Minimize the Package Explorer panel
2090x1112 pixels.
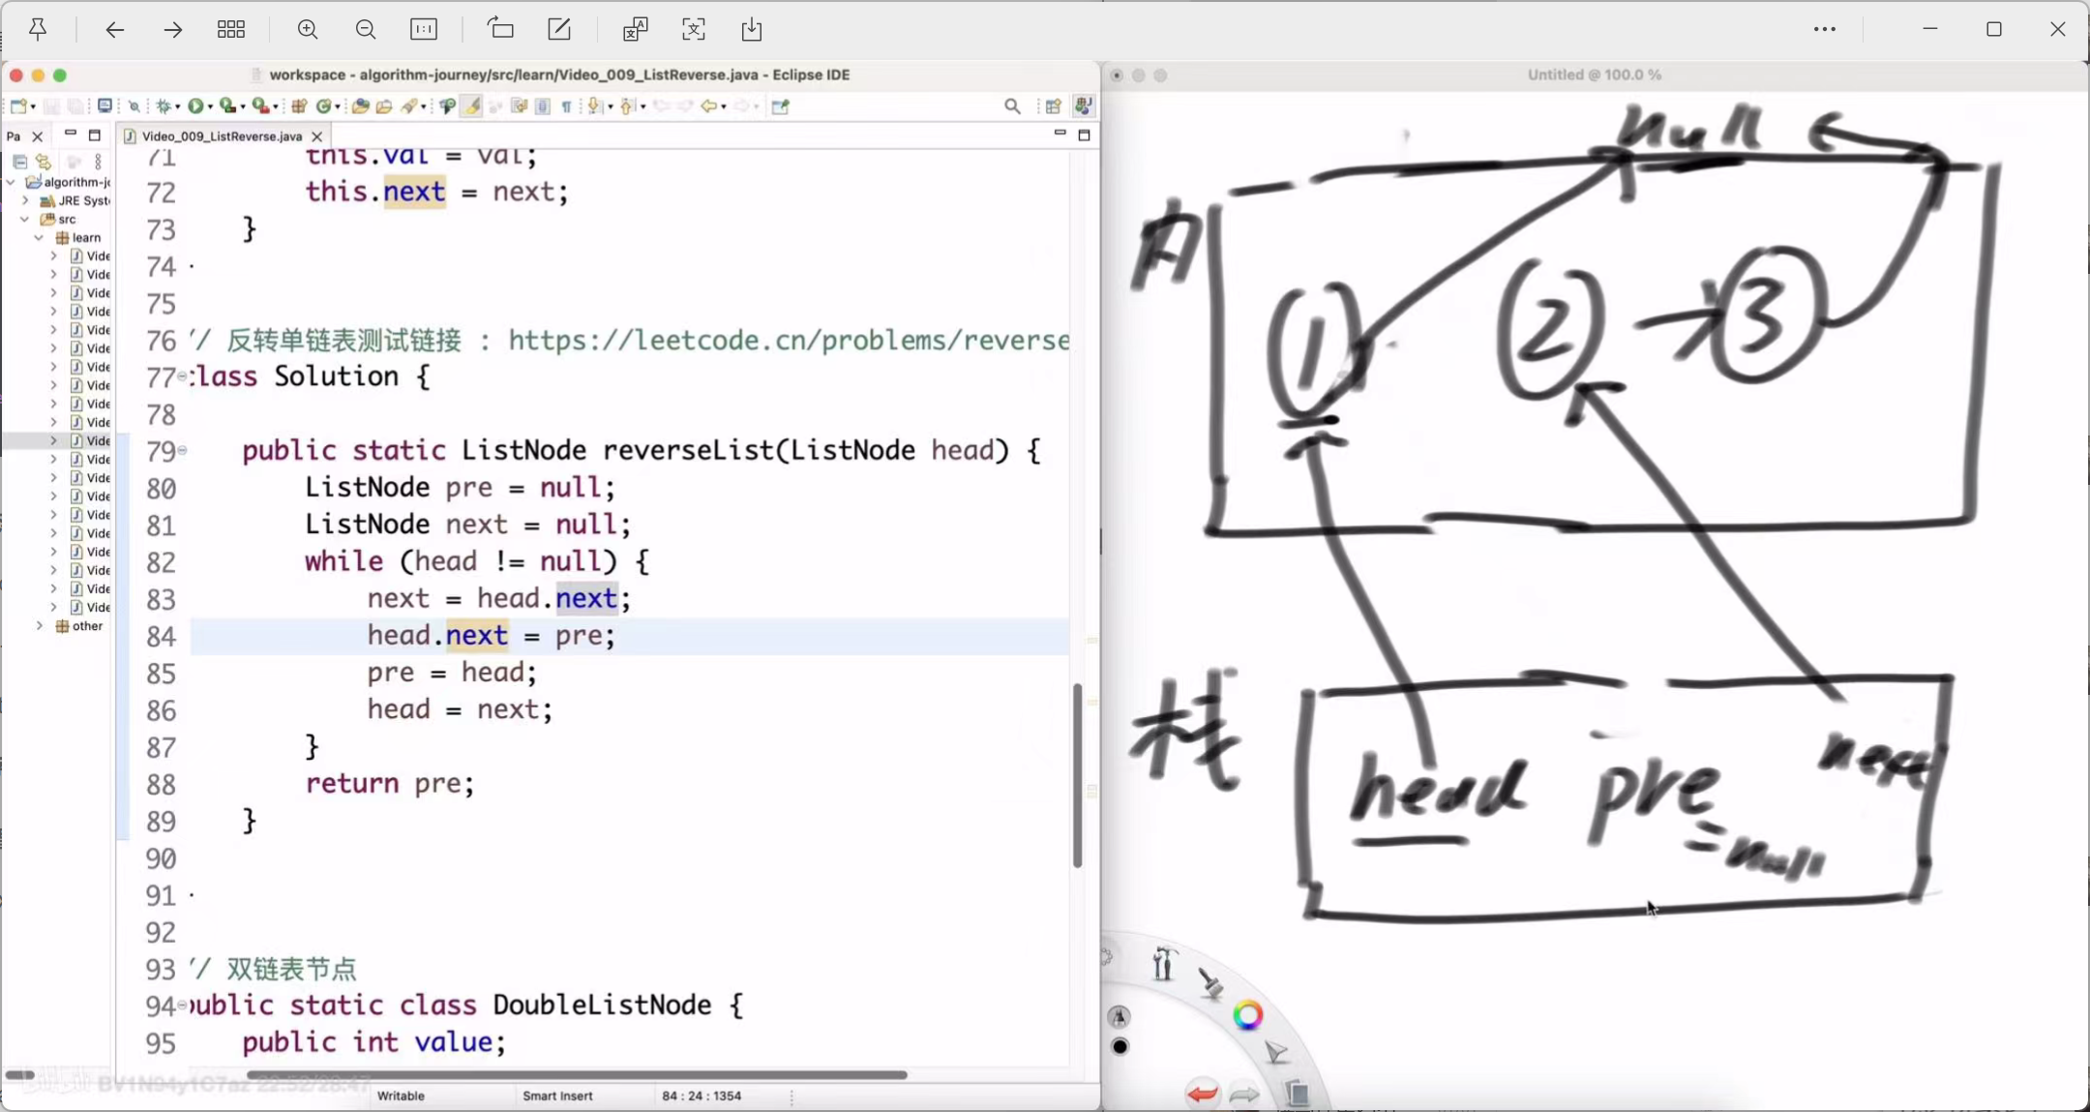[71, 134]
